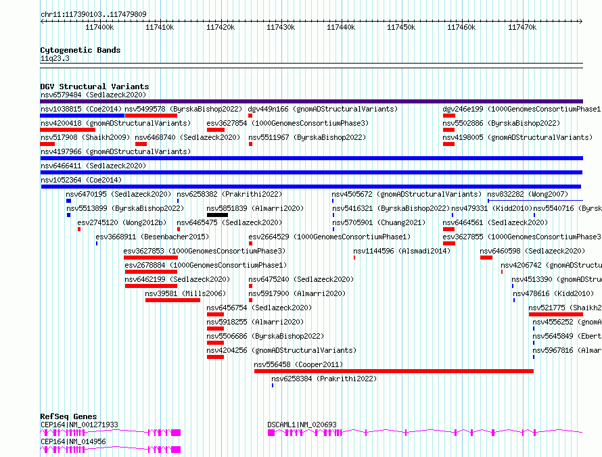The image size is (602, 457).
Task: Open nsv5499578 (ByrskaBishop2022) variant
Action: [183, 109]
